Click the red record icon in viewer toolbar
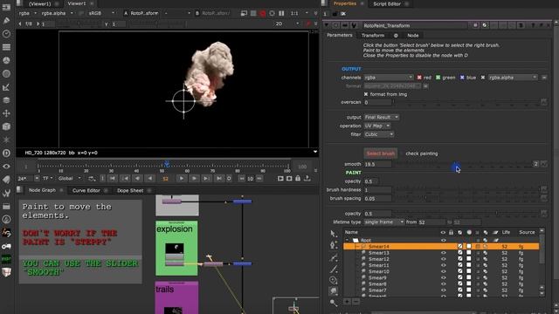The image size is (559, 314). pyautogui.click(x=263, y=13)
